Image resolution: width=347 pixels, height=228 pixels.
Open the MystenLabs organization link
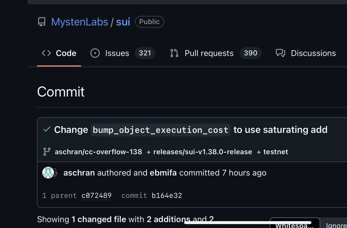(80, 22)
